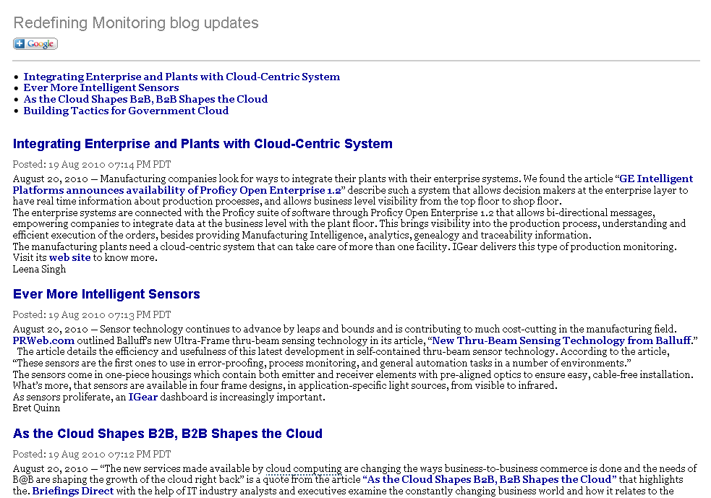
Task: Open the Briefings Direct link
Action: pyautogui.click(x=73, y=491)
